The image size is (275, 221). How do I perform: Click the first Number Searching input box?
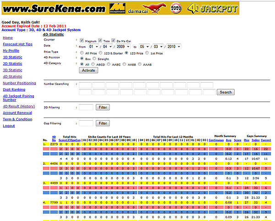(x=85, y=85)
